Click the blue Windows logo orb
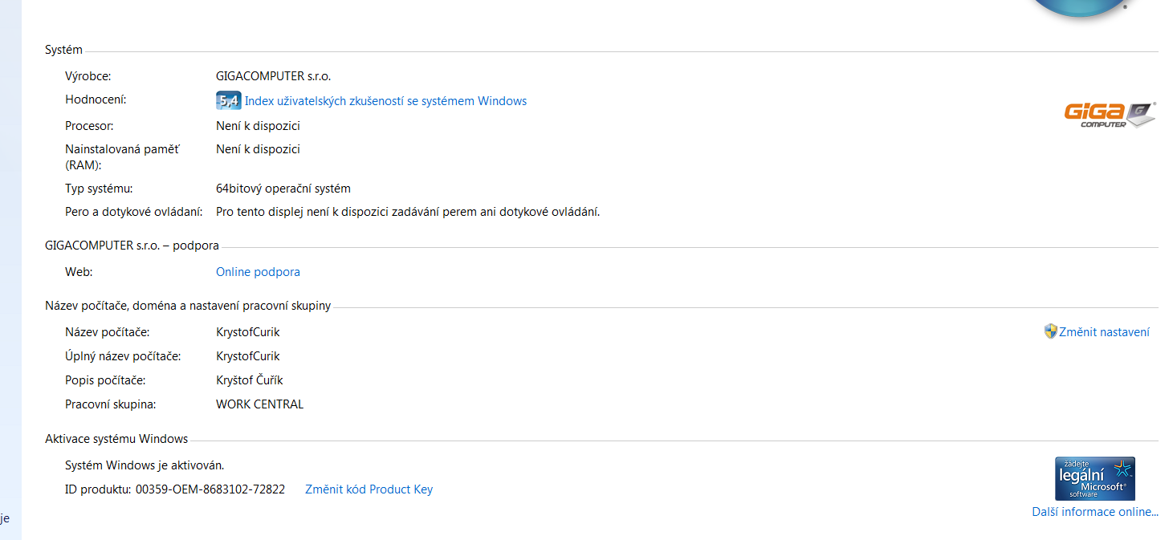Screen dimensions: 1169x540 (1076, 6)
